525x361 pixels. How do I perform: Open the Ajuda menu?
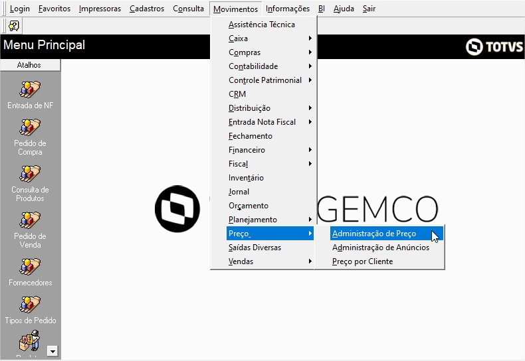coord(344,9)
